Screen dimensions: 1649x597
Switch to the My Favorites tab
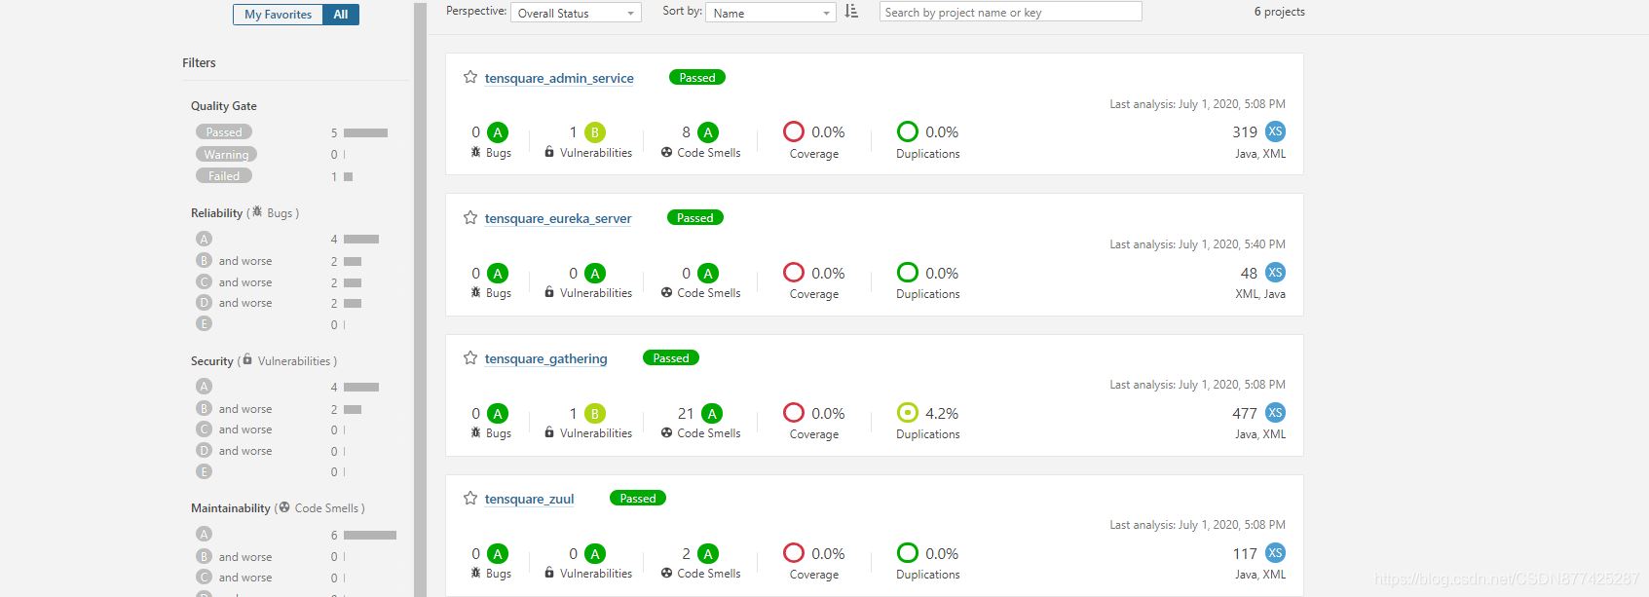278,15
